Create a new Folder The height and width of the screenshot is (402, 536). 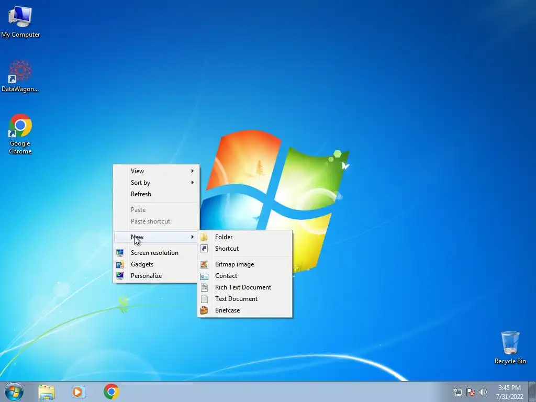coord(245,237)
